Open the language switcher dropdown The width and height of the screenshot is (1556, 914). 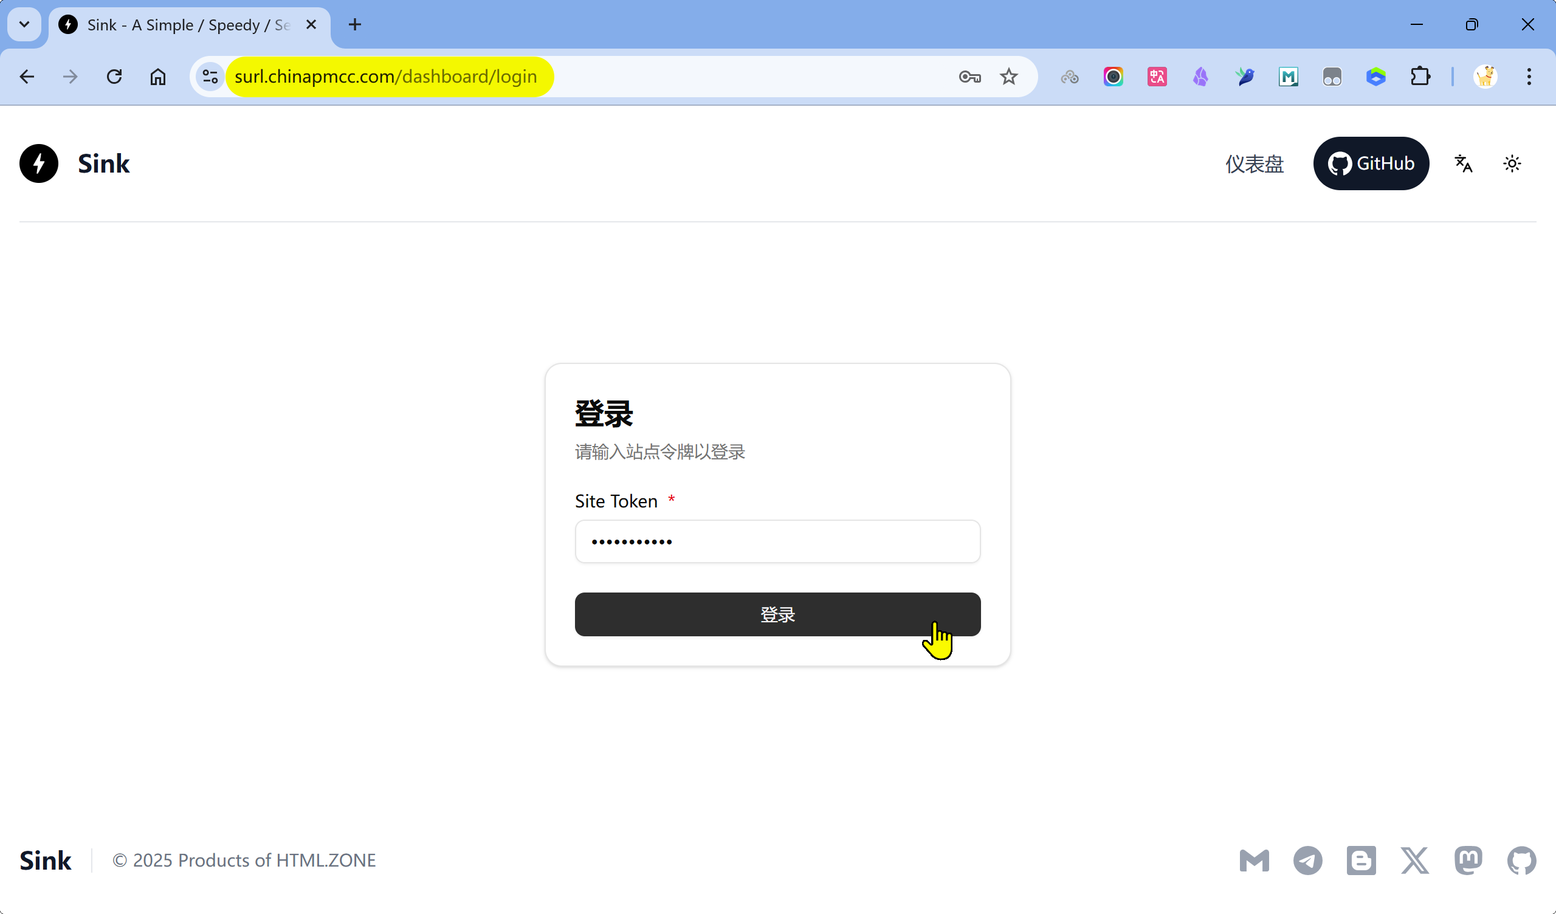(x=1464, y=163)
